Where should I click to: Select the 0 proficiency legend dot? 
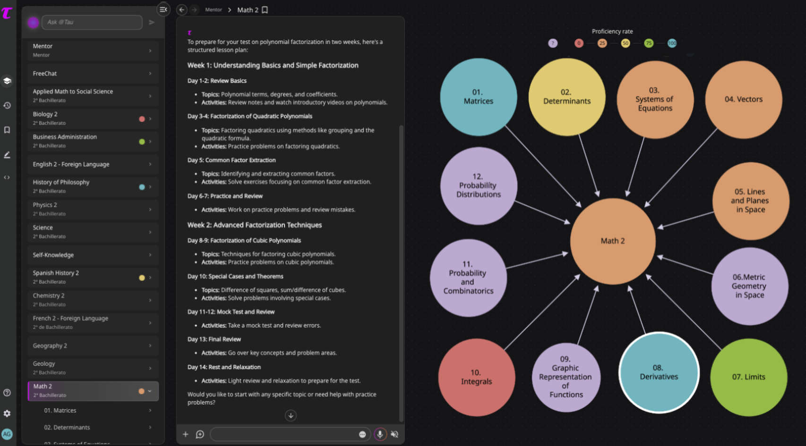click(579, 43)
